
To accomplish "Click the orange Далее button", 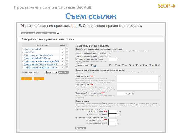I will (39, 79).
